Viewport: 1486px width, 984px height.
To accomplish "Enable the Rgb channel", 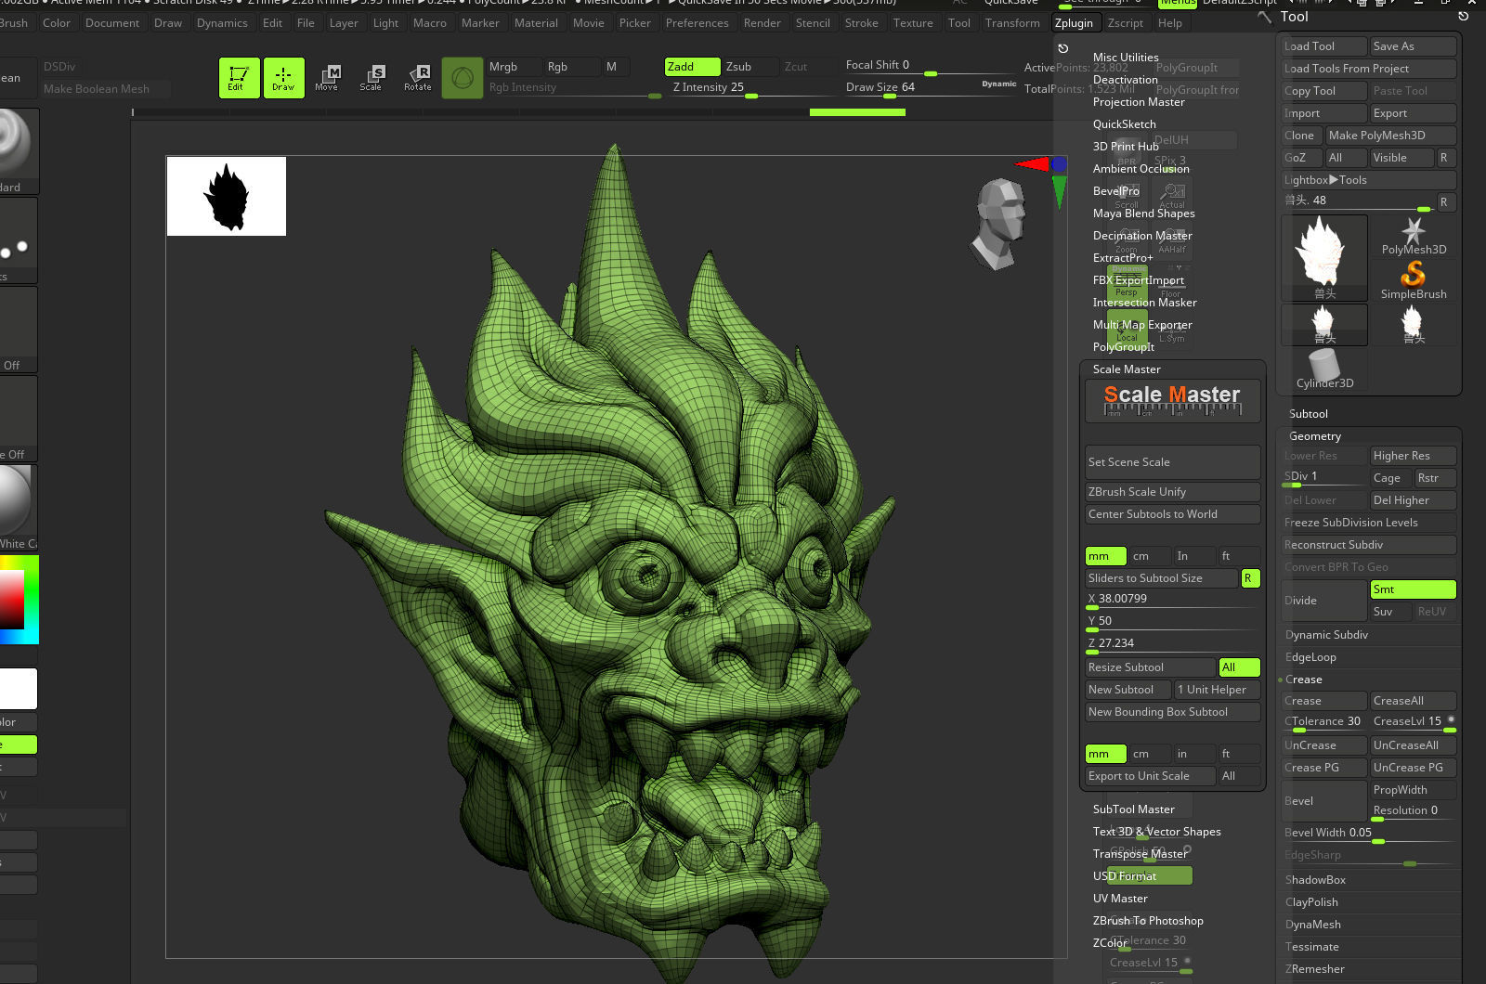I will click(572, 67).
